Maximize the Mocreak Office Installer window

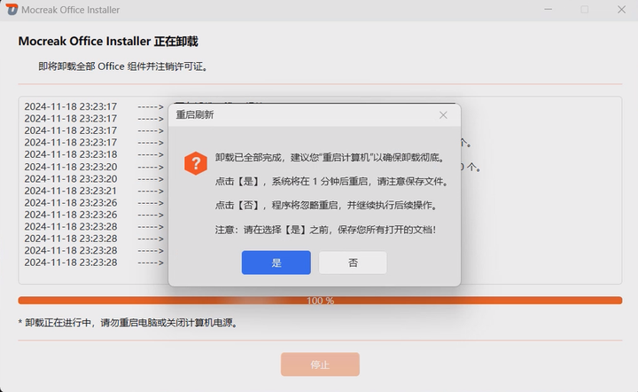[x=584, y=10]
